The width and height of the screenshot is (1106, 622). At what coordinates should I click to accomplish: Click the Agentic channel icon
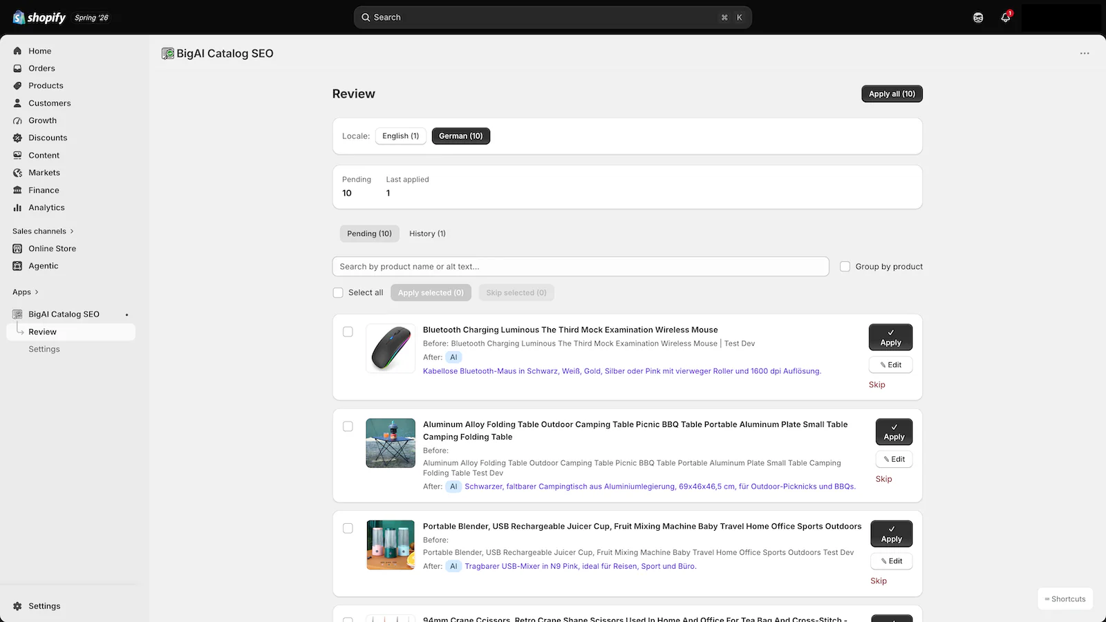click(17, 266)
